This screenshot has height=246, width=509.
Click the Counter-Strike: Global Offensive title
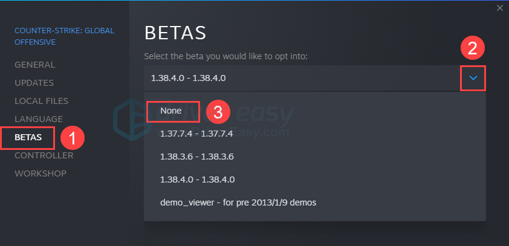[x=64, y=36]
